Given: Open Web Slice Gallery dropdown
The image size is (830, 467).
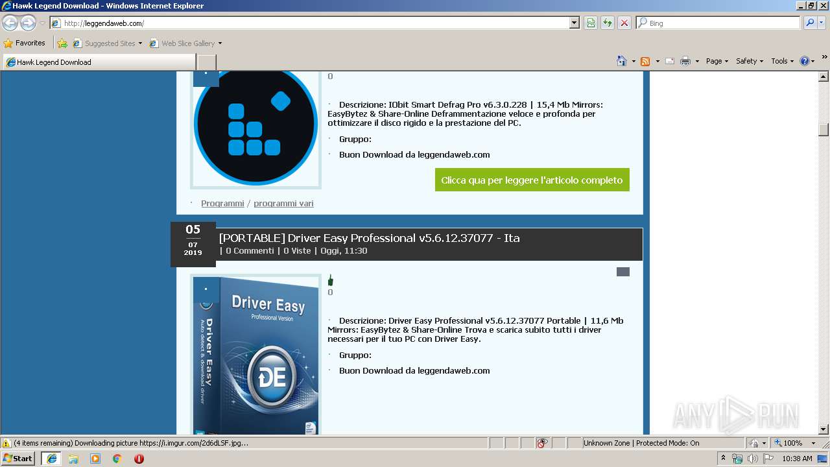Looking at the screenshot, I should [185, 43].
